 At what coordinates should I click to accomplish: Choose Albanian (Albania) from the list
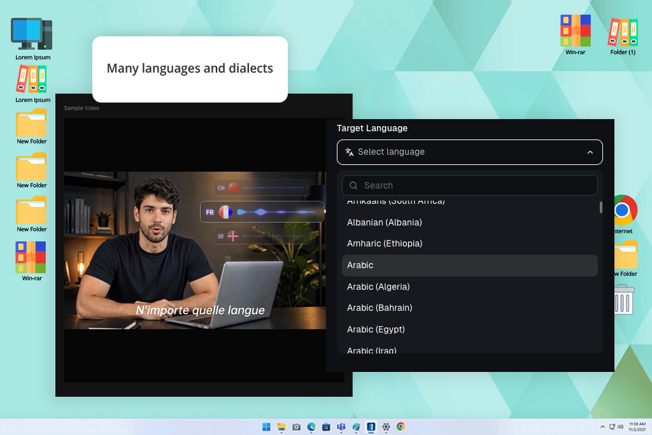coord(469,222)
